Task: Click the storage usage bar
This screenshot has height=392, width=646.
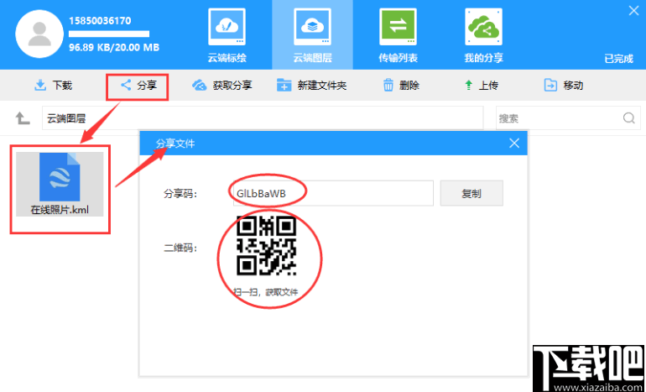Action: [x=109, y=34]
